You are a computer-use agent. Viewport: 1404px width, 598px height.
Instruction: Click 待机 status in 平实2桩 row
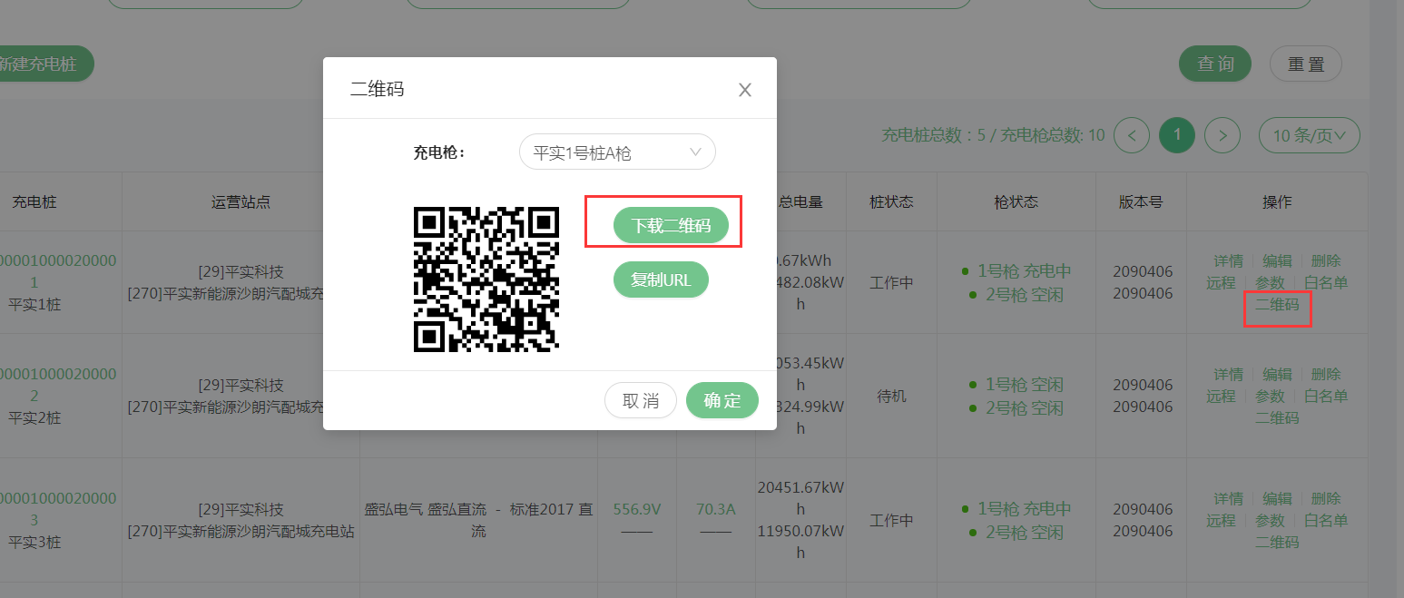tap(891, 397)
